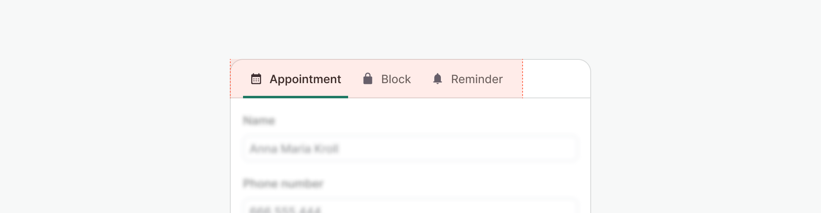This screenshot has width=821, height=213.
Task: Click empty tab bar area right of Reminder
Action: click(x=556, y=79)
